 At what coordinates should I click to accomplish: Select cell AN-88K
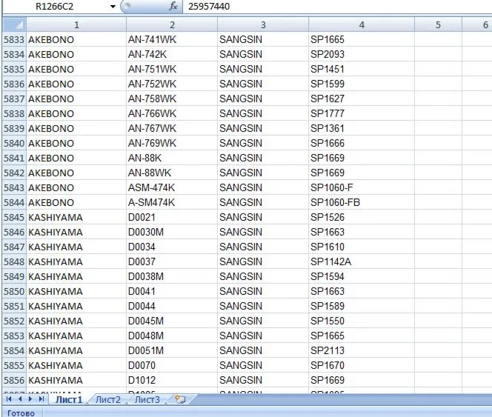click(x=172, y=158)
